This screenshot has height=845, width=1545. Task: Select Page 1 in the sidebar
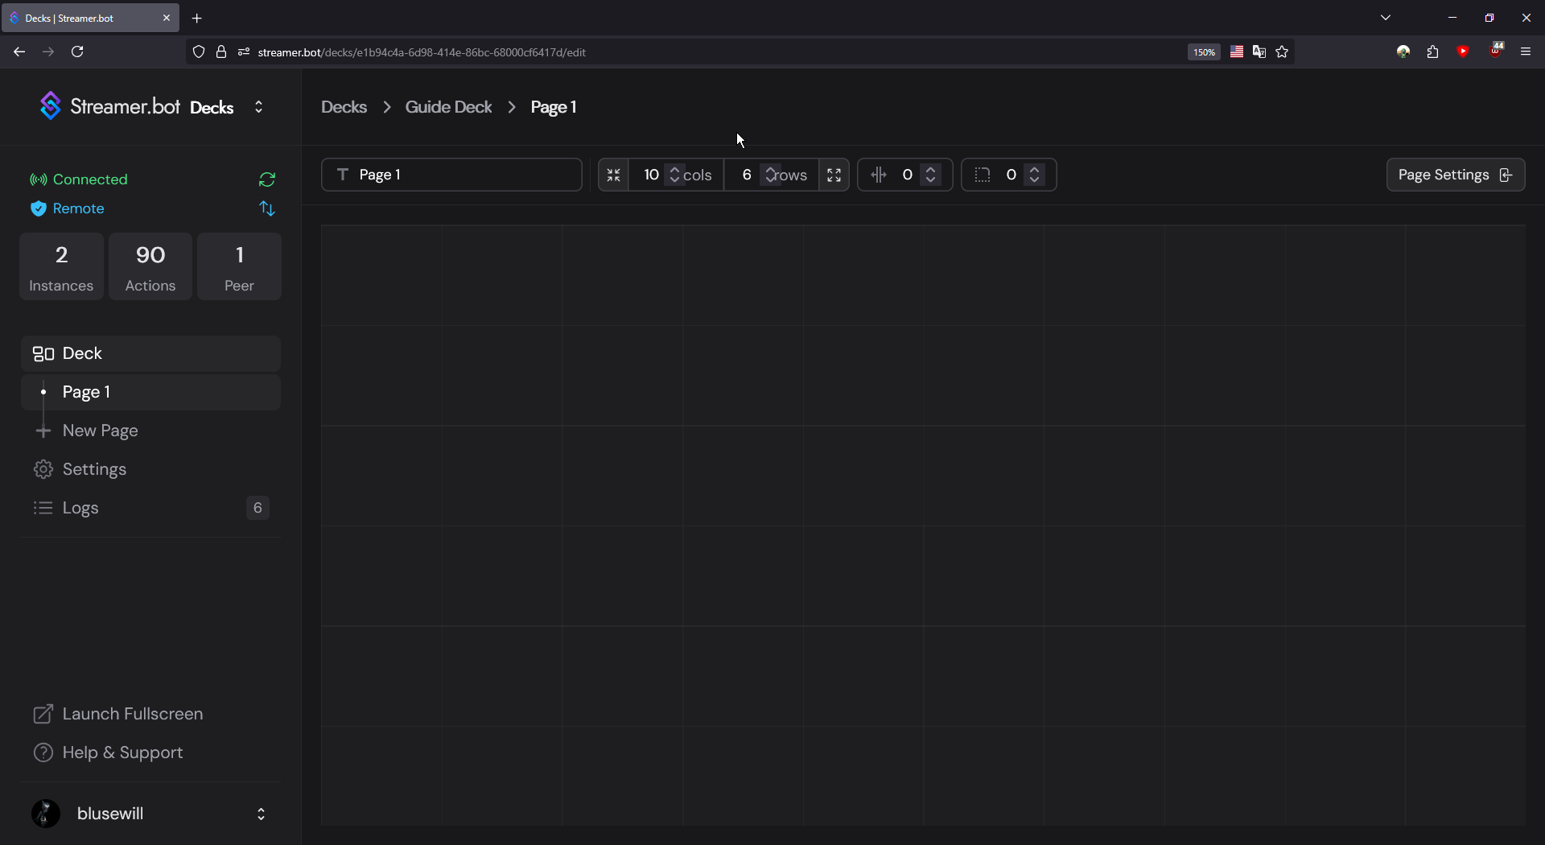(86, 392)
